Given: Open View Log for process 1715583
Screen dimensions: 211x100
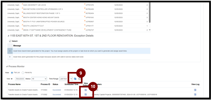Looking at the screenshot, I should [x=195, y=90].
